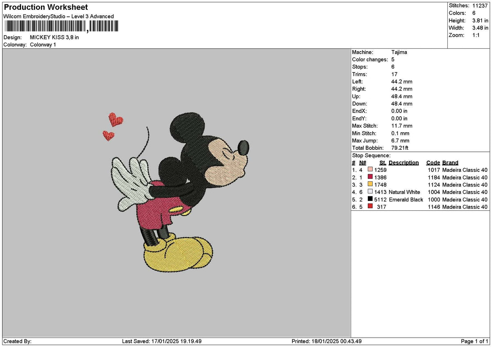Select the 'Emerald Black' description
The image size is (492, 347).
(406, 199)
